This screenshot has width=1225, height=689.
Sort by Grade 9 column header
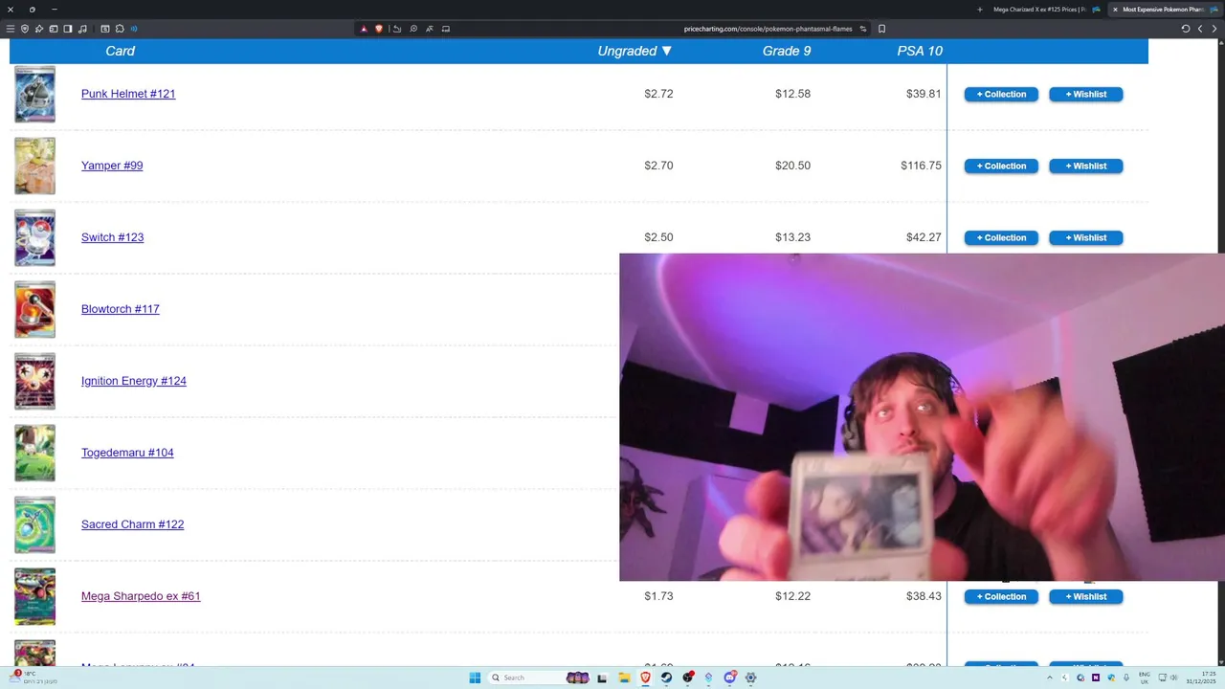(787, 51)
